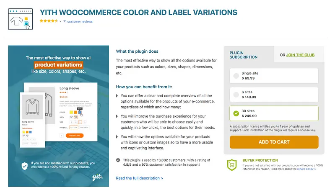Click the green buyer protection shield icon
Screen dimensions: 335x195
232,165
